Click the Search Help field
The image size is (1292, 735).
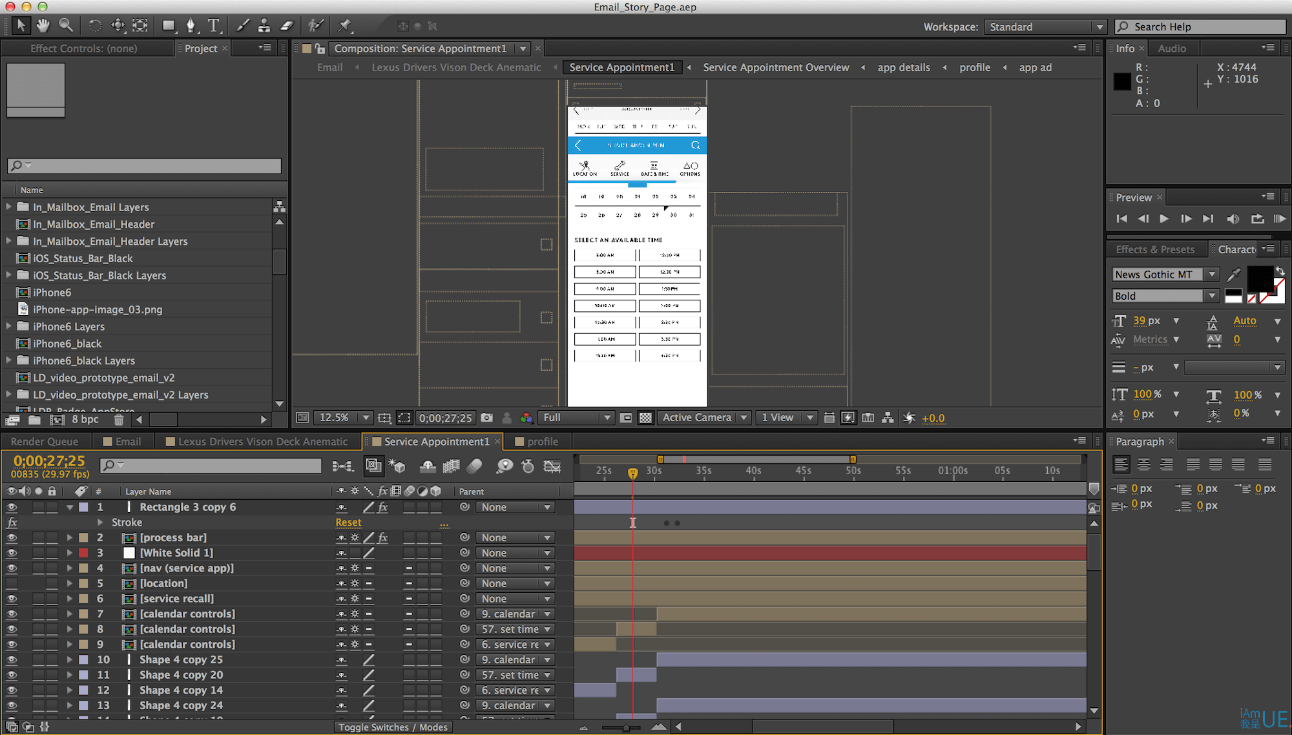[1200, 27]
